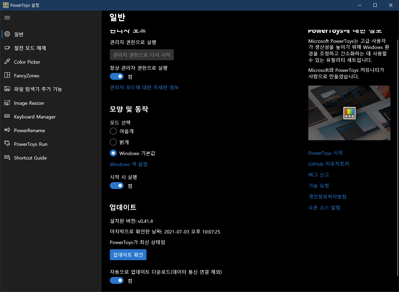399x292 pixels.
Task: Click the 업데이트 section heading
Action: 123,207
